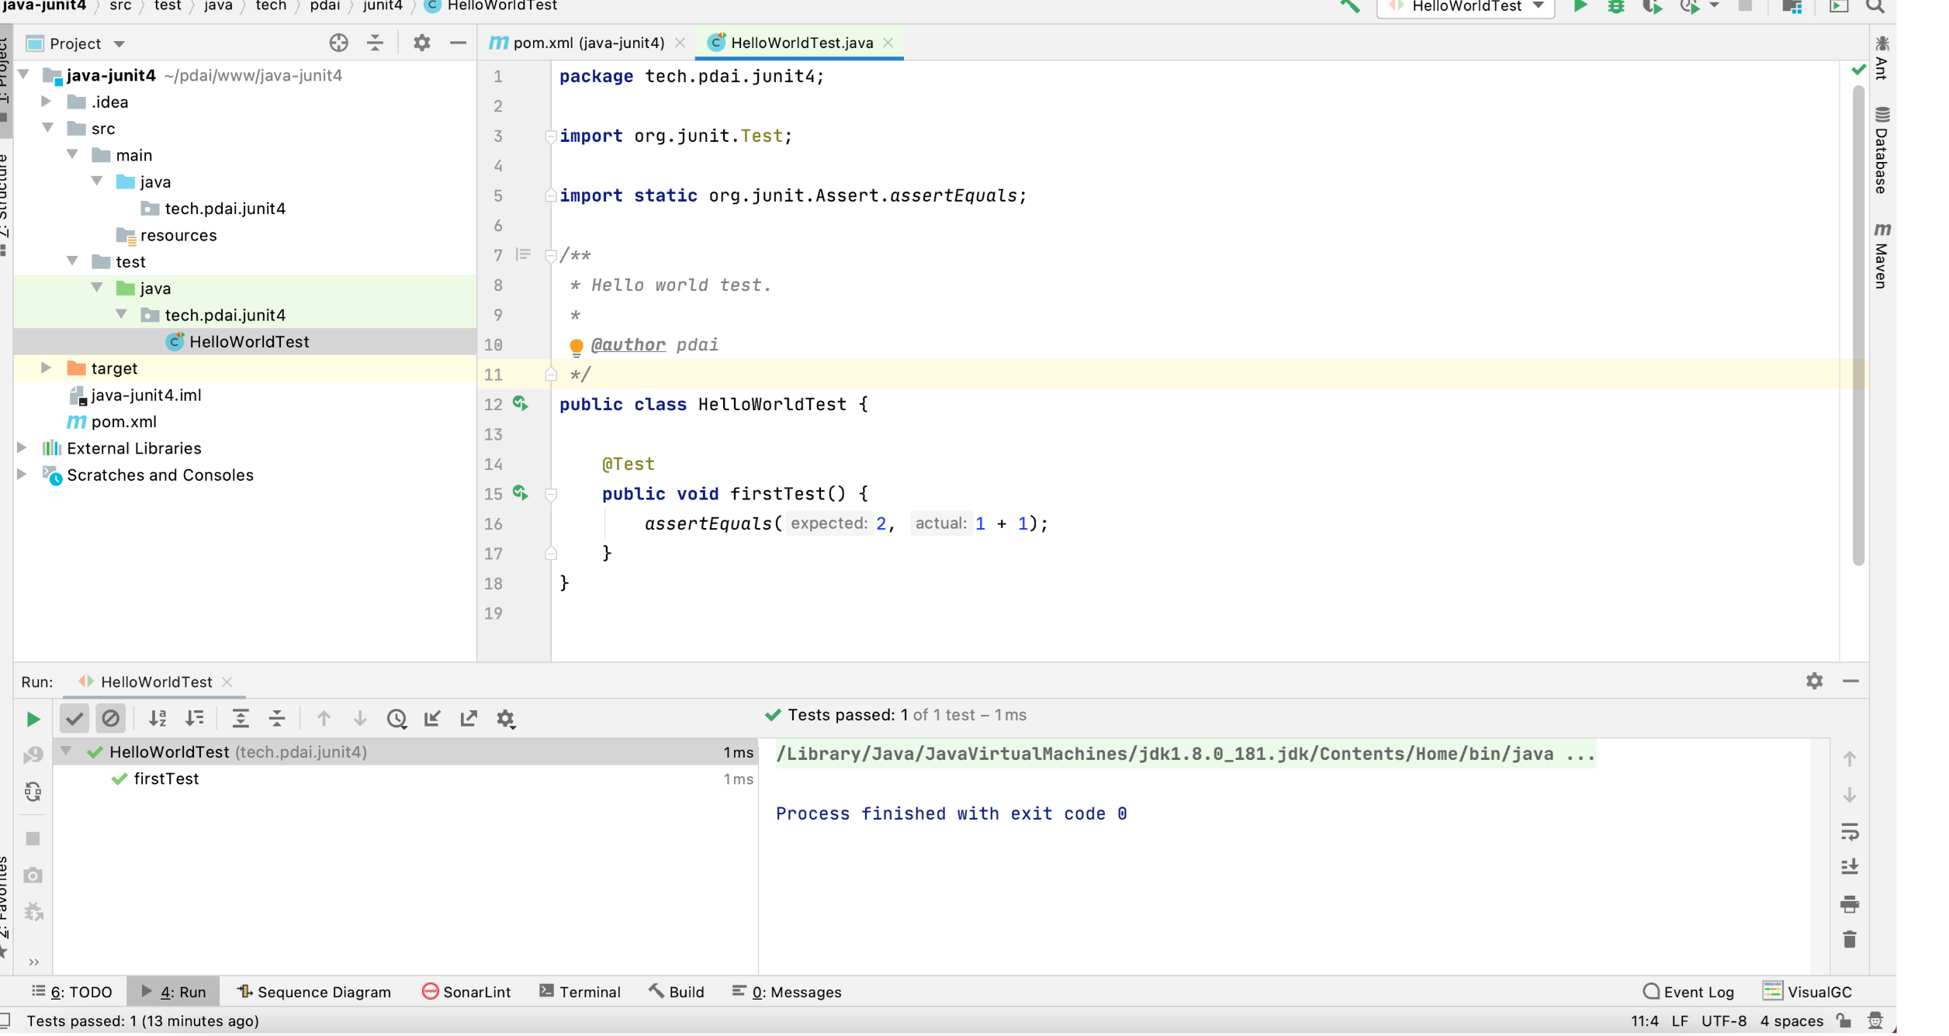Select pom.xml in the project tree
The width and height of the screenshot is (1949, 1036).
(x=123, y=421)
